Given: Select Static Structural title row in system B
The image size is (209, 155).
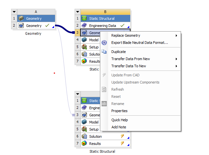Looking at the screenshot, I should click(105, 19).
